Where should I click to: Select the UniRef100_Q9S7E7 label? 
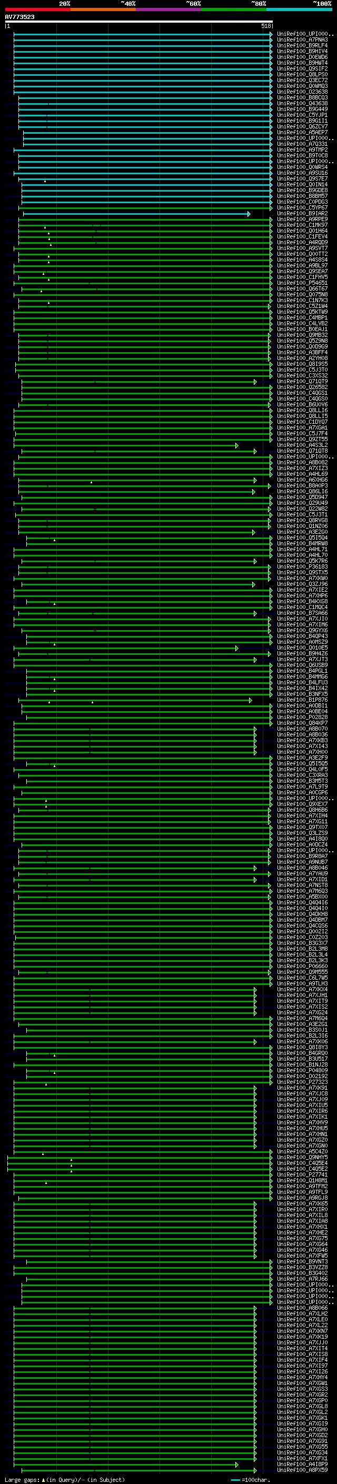pos(302,178)
